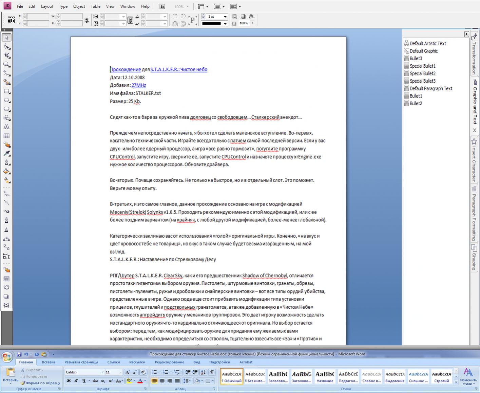Select the Shape node-editing tool
Image resolution: width=480 pixels, height=393 pixels.
[6, 46]
